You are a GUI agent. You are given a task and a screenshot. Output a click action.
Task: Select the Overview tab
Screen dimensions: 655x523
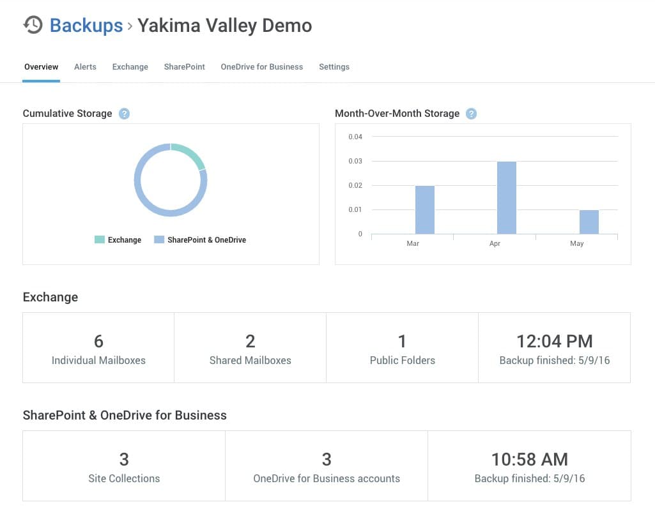click(42, 67)
